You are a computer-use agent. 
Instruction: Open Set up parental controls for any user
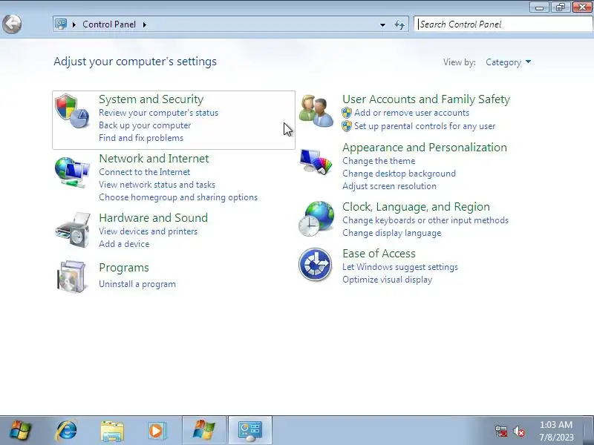[x=425, y=126]
